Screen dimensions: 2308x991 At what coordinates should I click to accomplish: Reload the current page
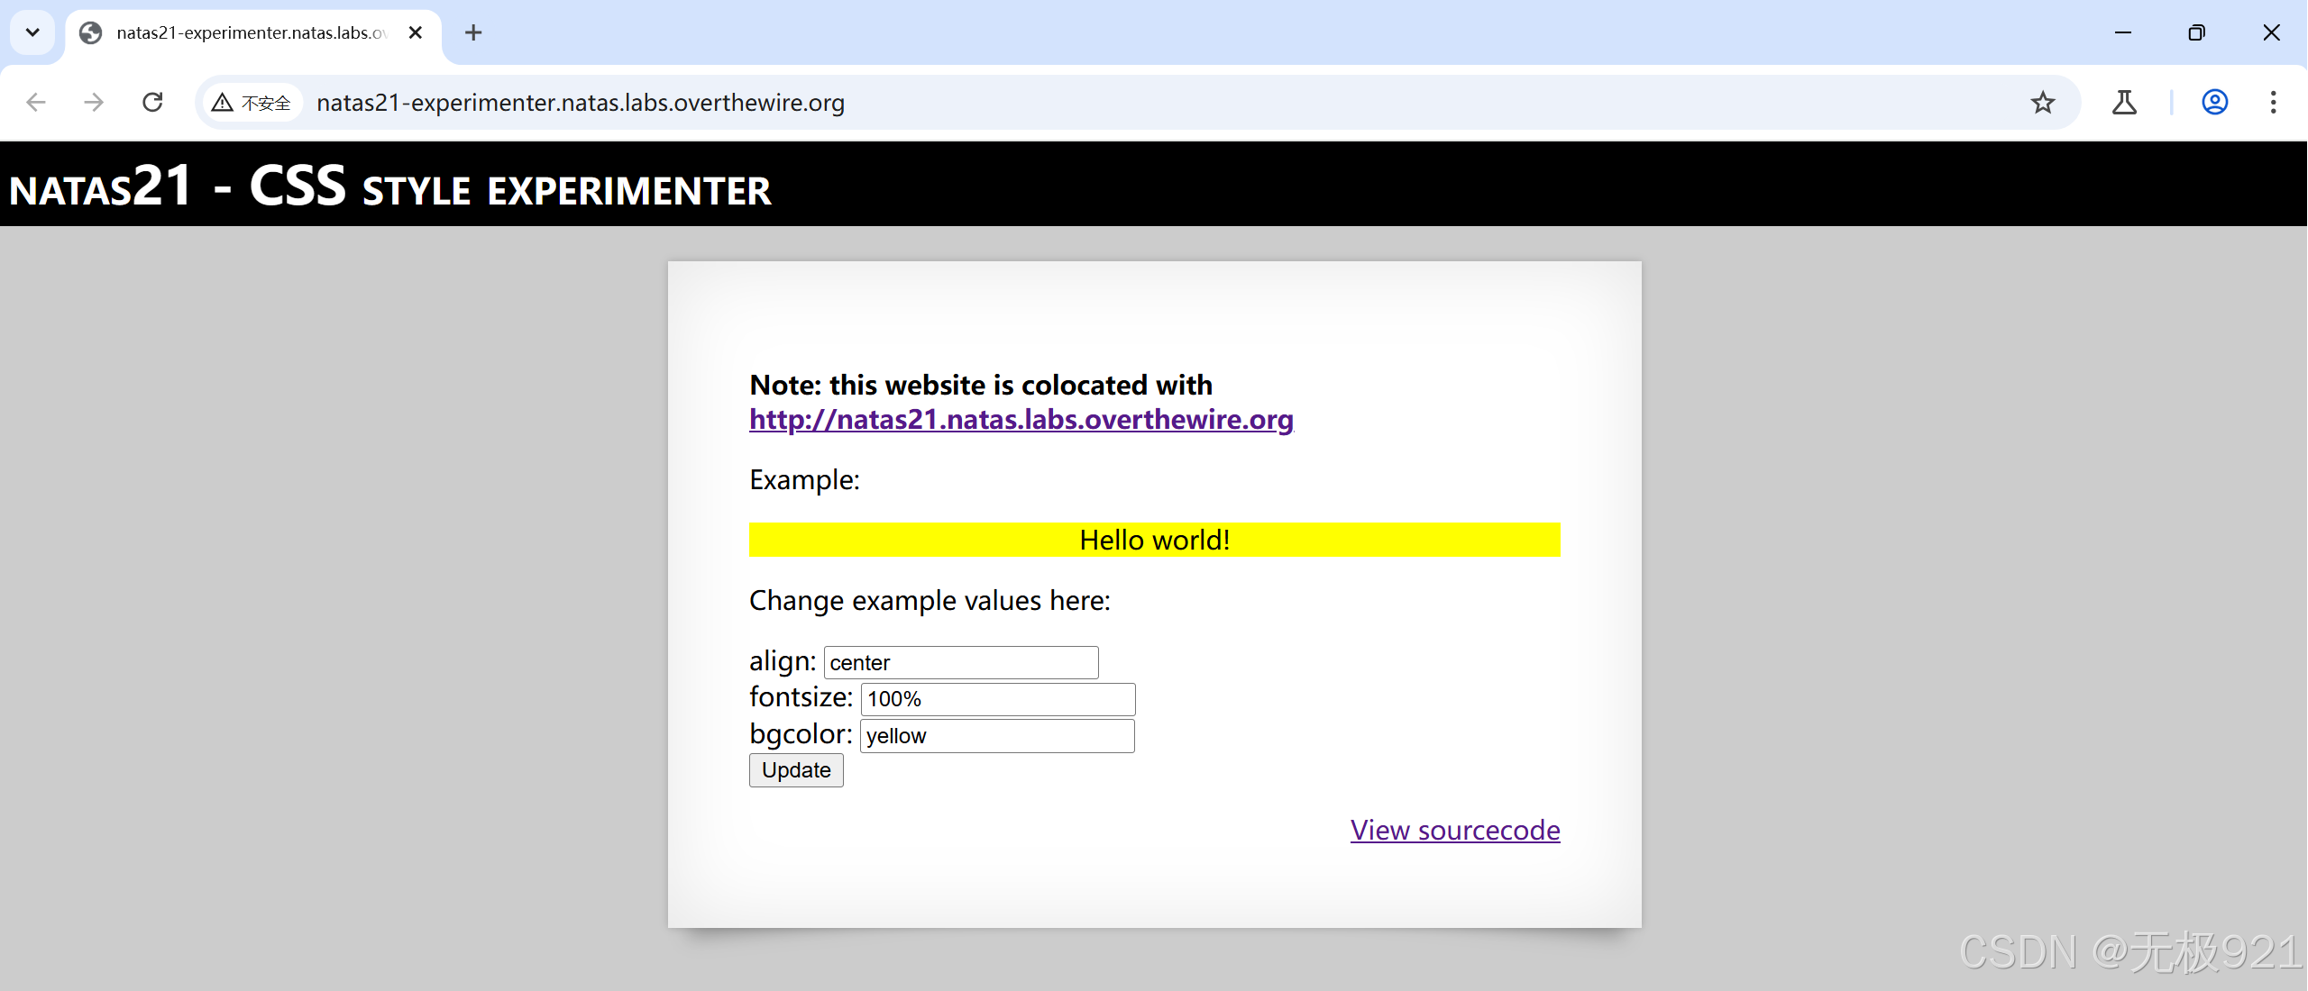[153, 103]
